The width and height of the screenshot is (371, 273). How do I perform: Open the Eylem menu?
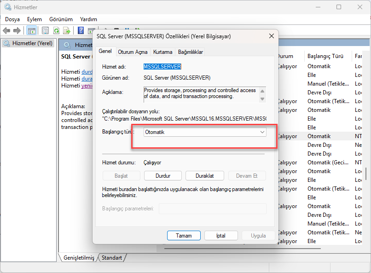tap(34, 19)
